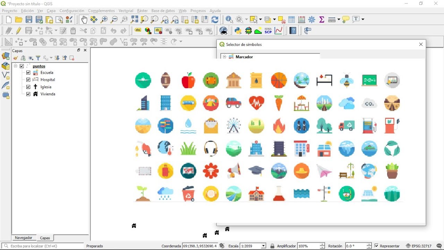
Task: Open the select features tool dropdown arrow
Action: tap(261, 20)
